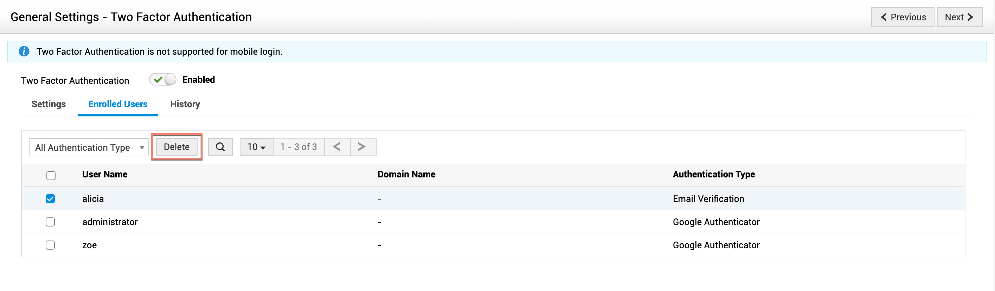Check the administrator row checkbox
This screenshot has width=995, height=291.
click(50, 222)
